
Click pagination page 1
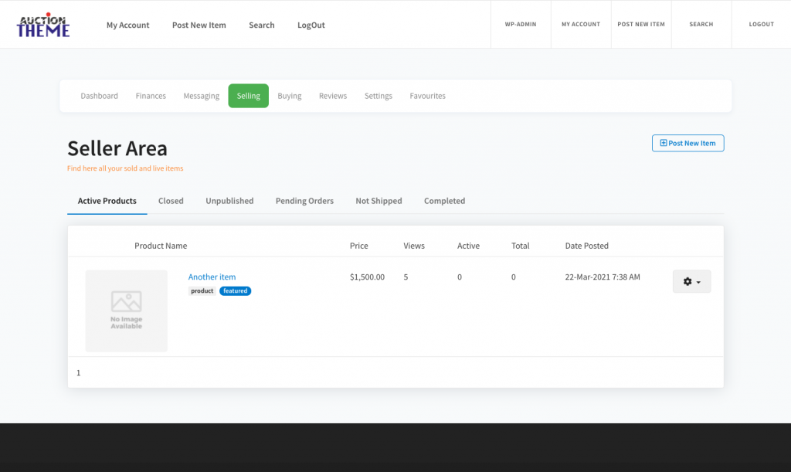tap(78, 372)
